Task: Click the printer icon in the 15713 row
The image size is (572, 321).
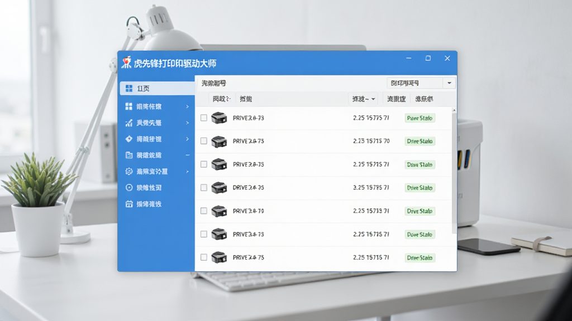Action: [219, 211]
